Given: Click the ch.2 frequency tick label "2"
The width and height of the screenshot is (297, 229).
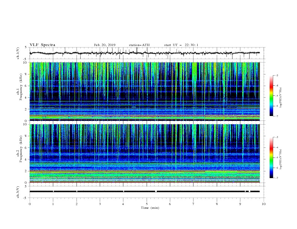Looking at the screenshot, I should click(27, 171).
